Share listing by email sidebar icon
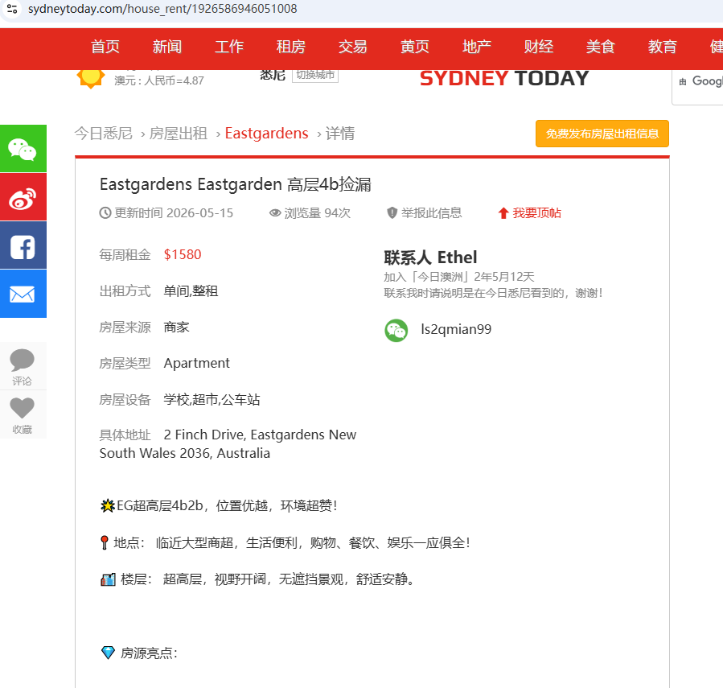 23,294
